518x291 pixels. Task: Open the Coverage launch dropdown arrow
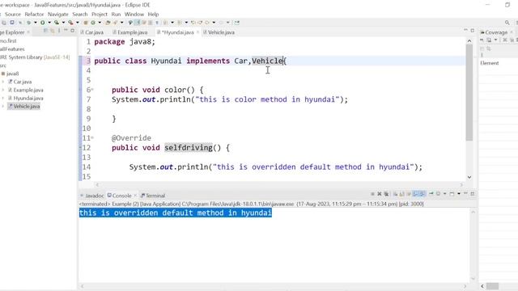point(63,23)
